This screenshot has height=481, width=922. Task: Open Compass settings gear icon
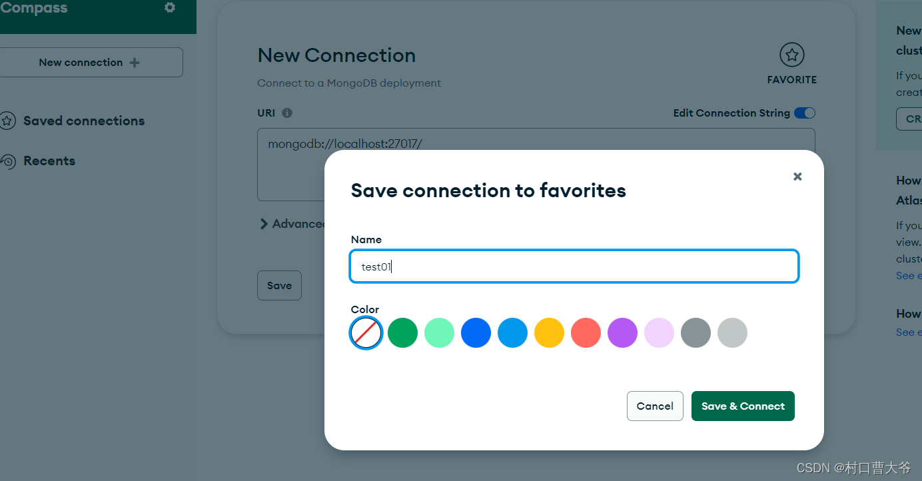[x=170, y=8]
